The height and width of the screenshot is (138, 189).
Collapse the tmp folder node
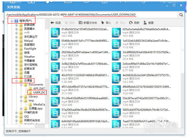[21, 101]
